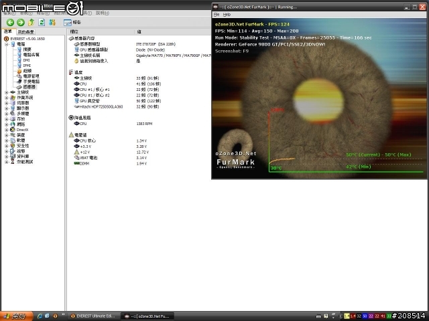This screenshot has height=321, width=429.
Task: Activate the oZone3D.Net FurMark taskbar button
Action: tap(147, 316)
